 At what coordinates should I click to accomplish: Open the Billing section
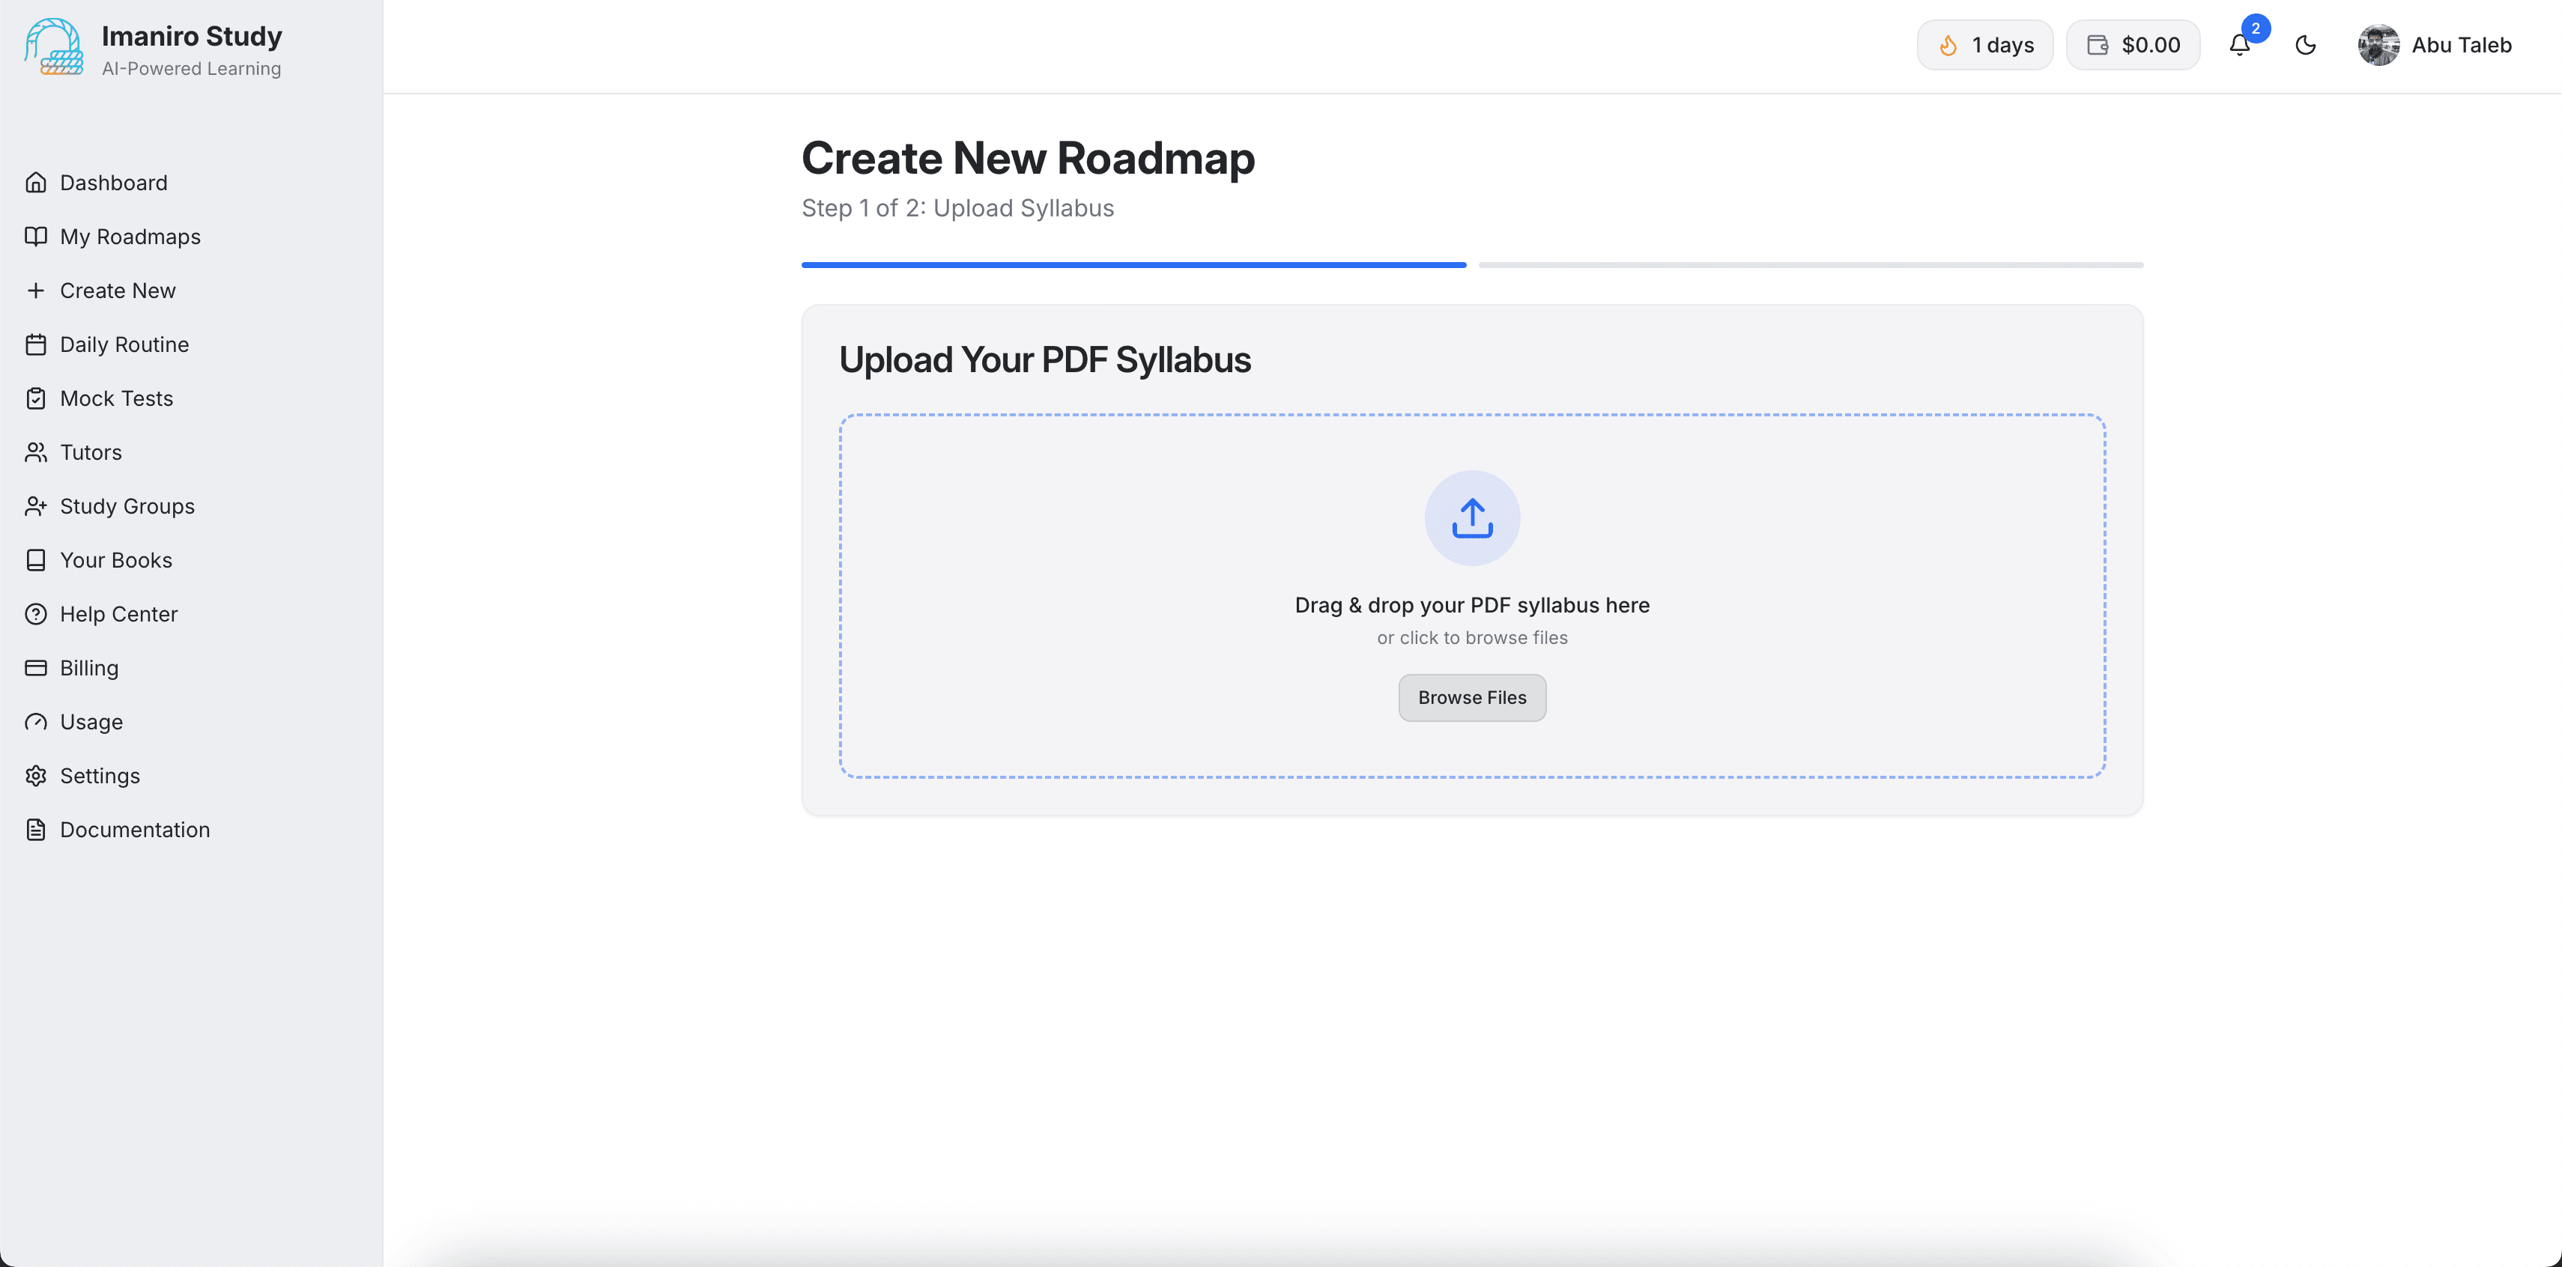point(89,668)
